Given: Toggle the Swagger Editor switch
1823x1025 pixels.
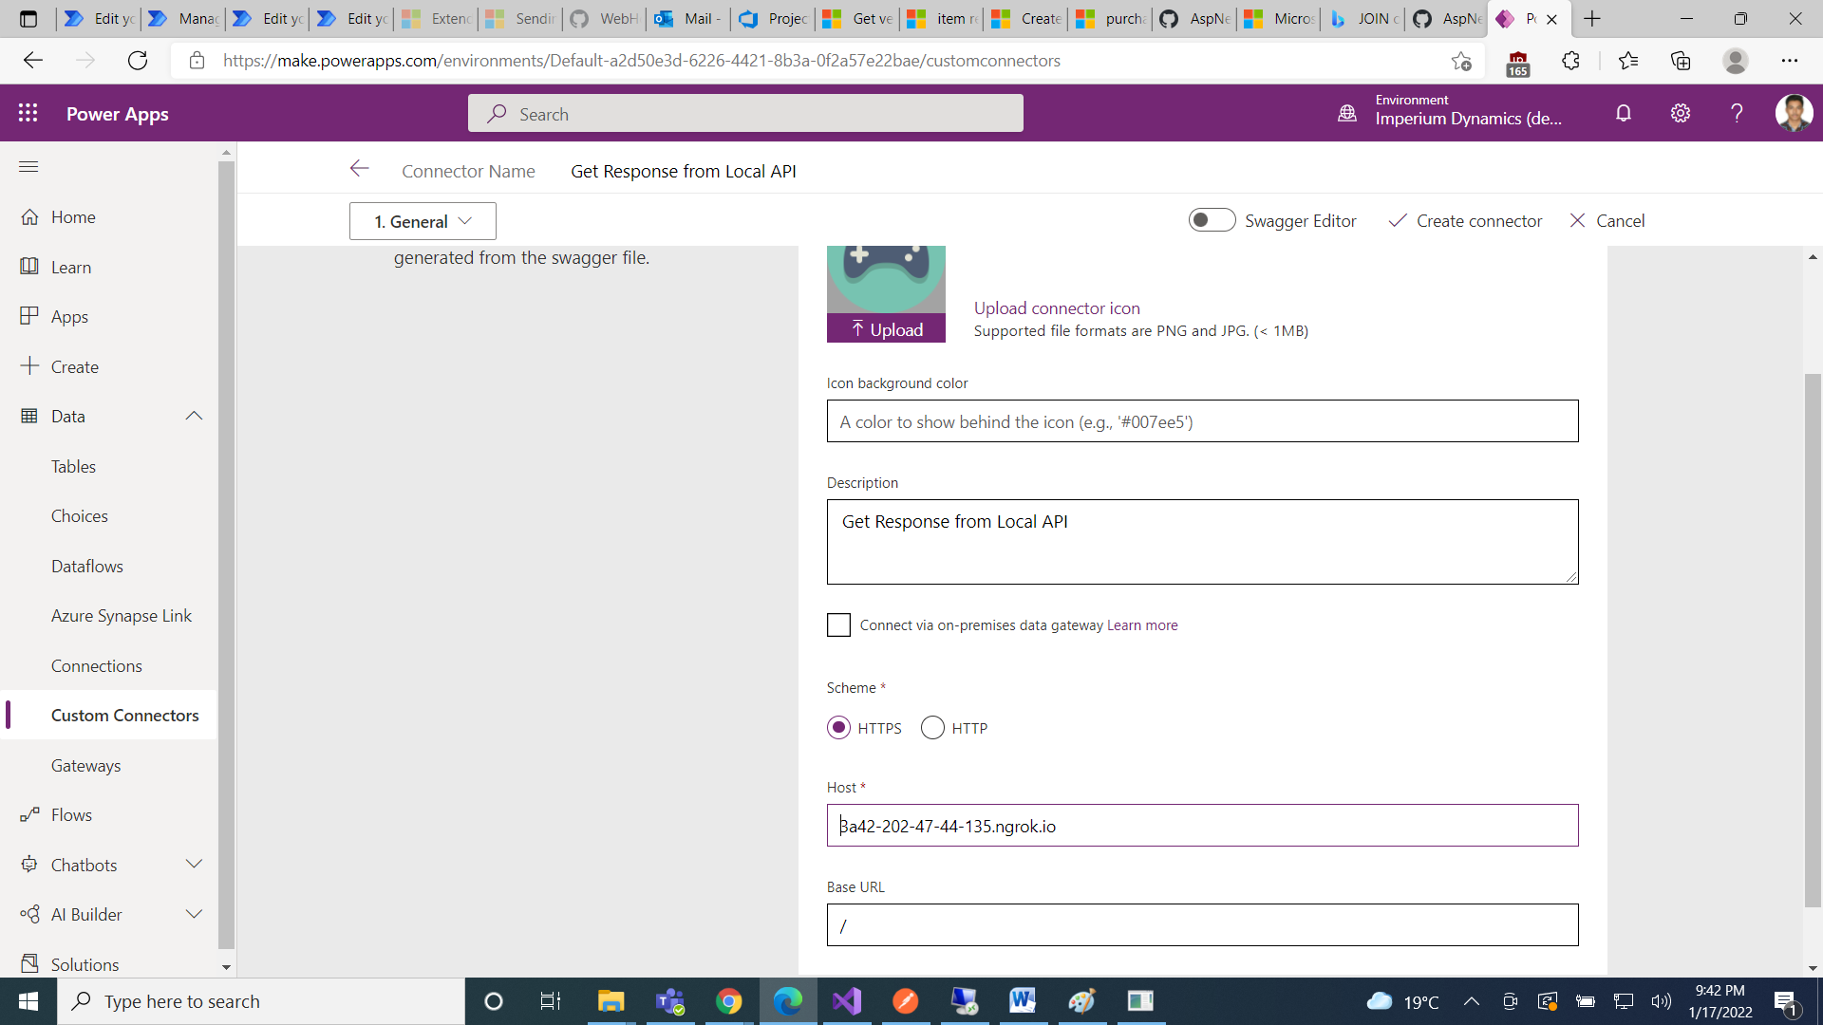Looking at the screenshot, I should coord(1212,219).
